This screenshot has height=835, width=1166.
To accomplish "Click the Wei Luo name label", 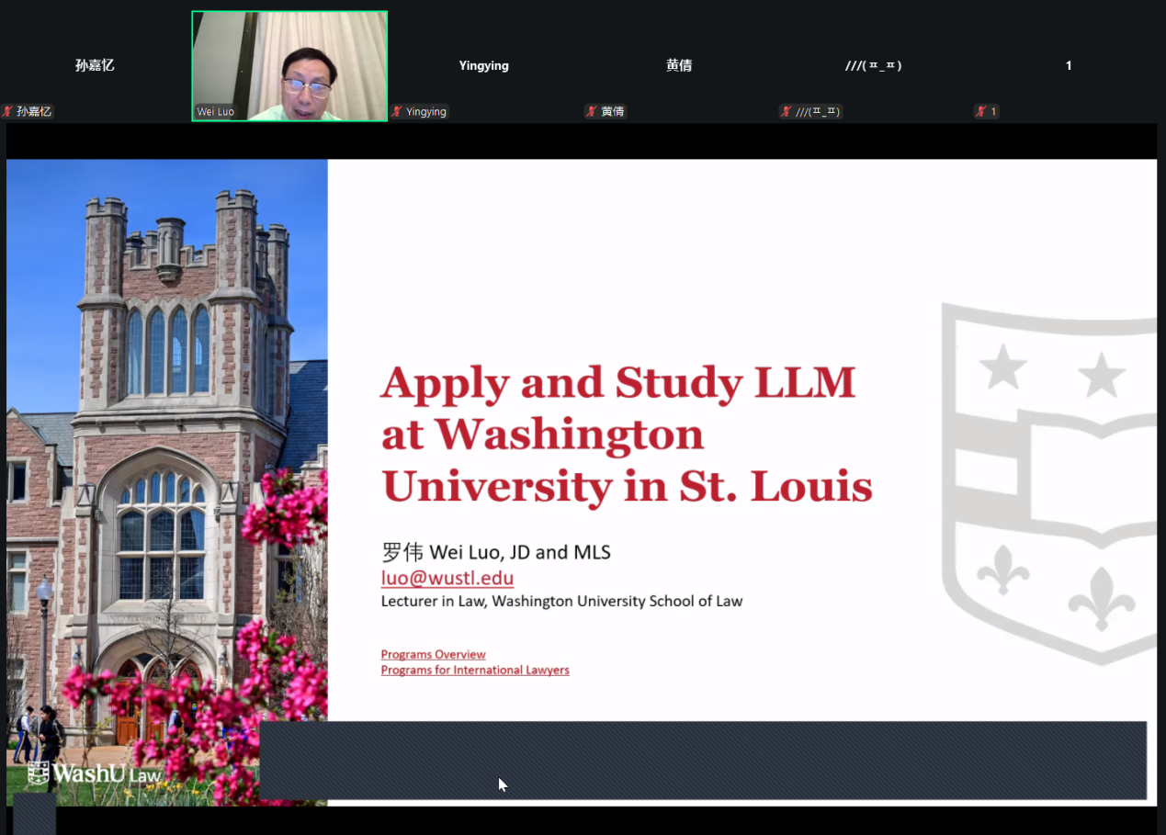I will coord(216,112).
